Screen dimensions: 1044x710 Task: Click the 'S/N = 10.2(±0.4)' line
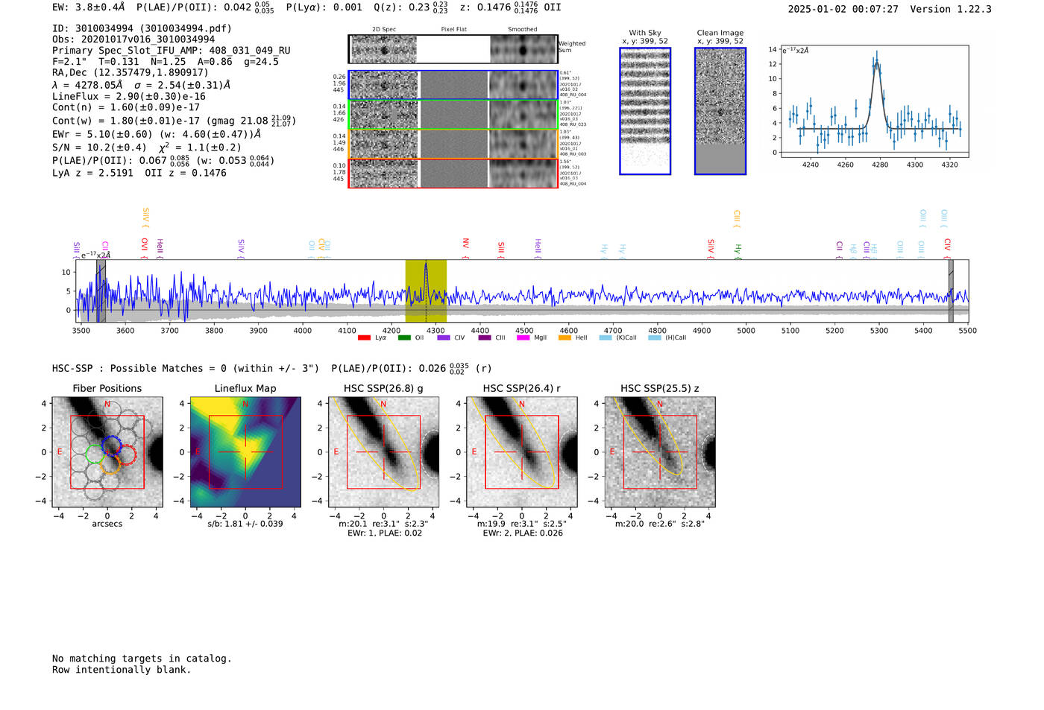[147, 148]
